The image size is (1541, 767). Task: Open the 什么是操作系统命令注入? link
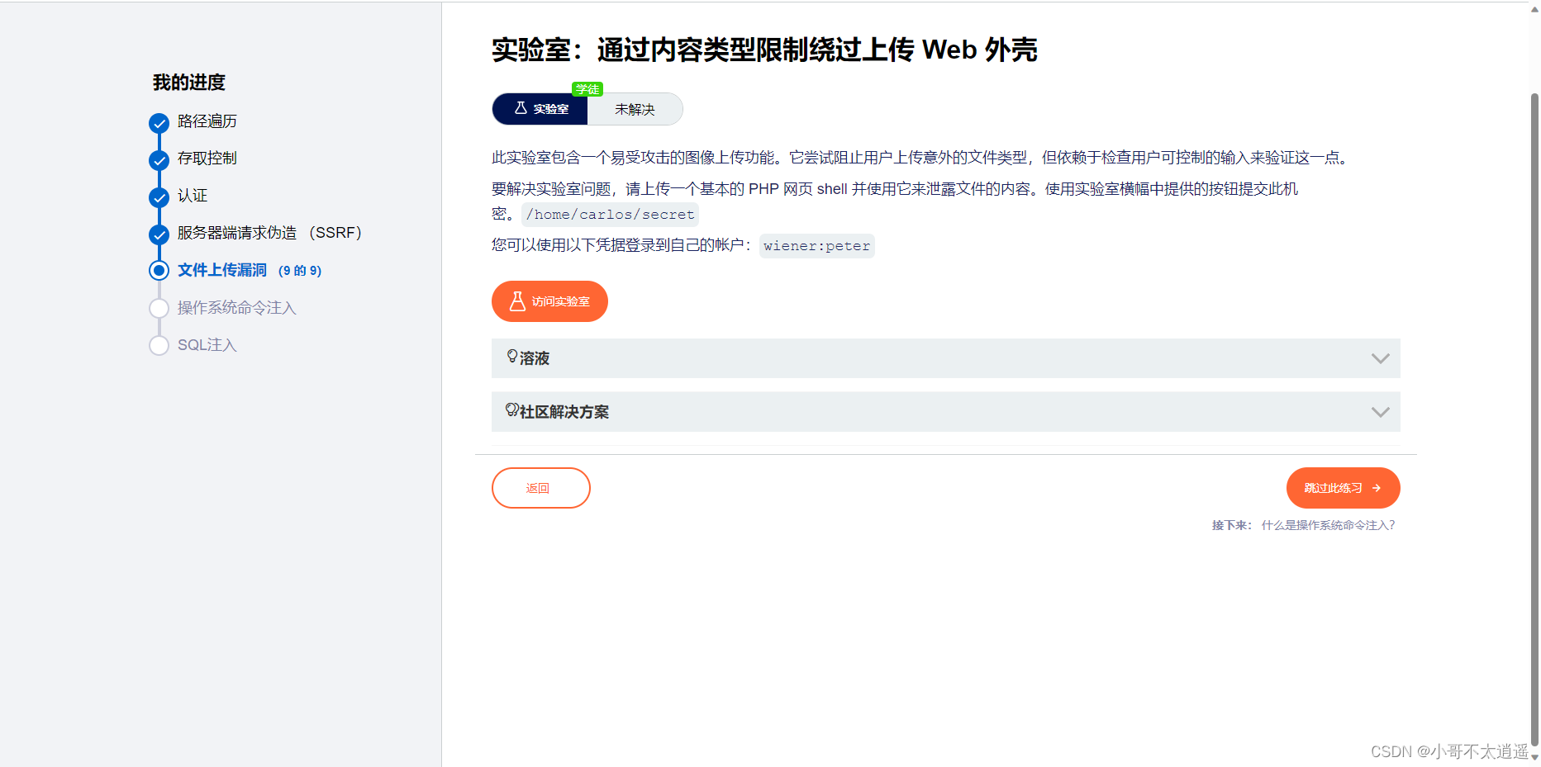tap(1328, 525)
